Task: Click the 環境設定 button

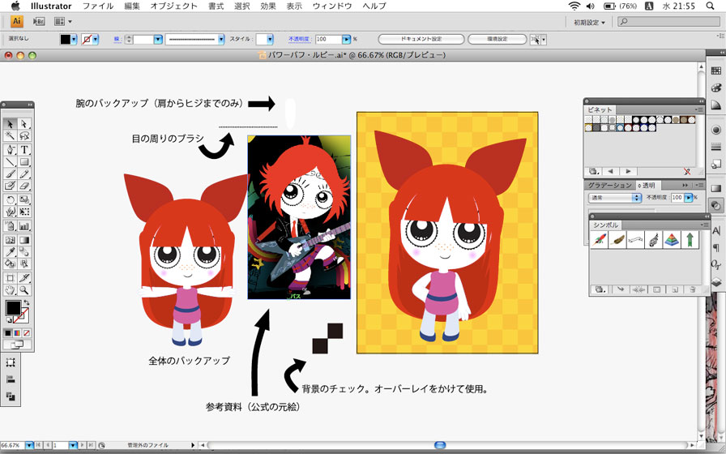Action: click(x=498, y=40)
